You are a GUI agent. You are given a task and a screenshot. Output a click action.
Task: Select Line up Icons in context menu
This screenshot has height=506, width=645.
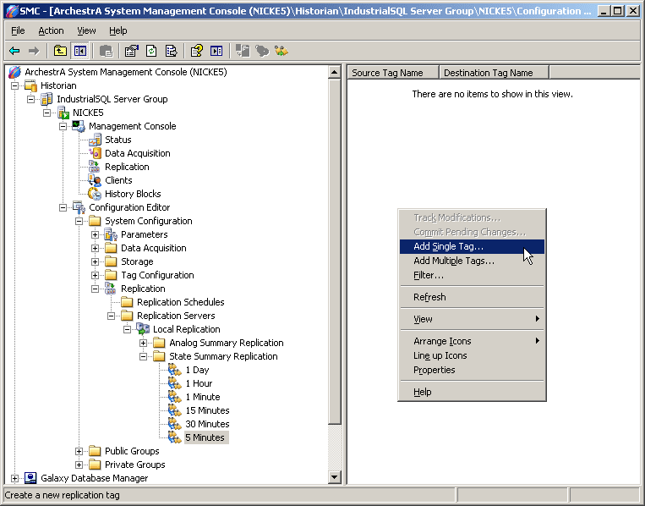pos(472,355)
